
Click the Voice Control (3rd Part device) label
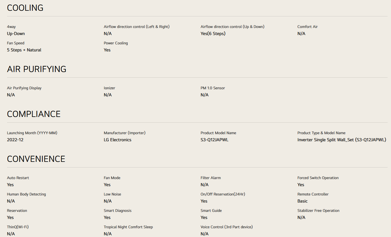click(227, 227)
